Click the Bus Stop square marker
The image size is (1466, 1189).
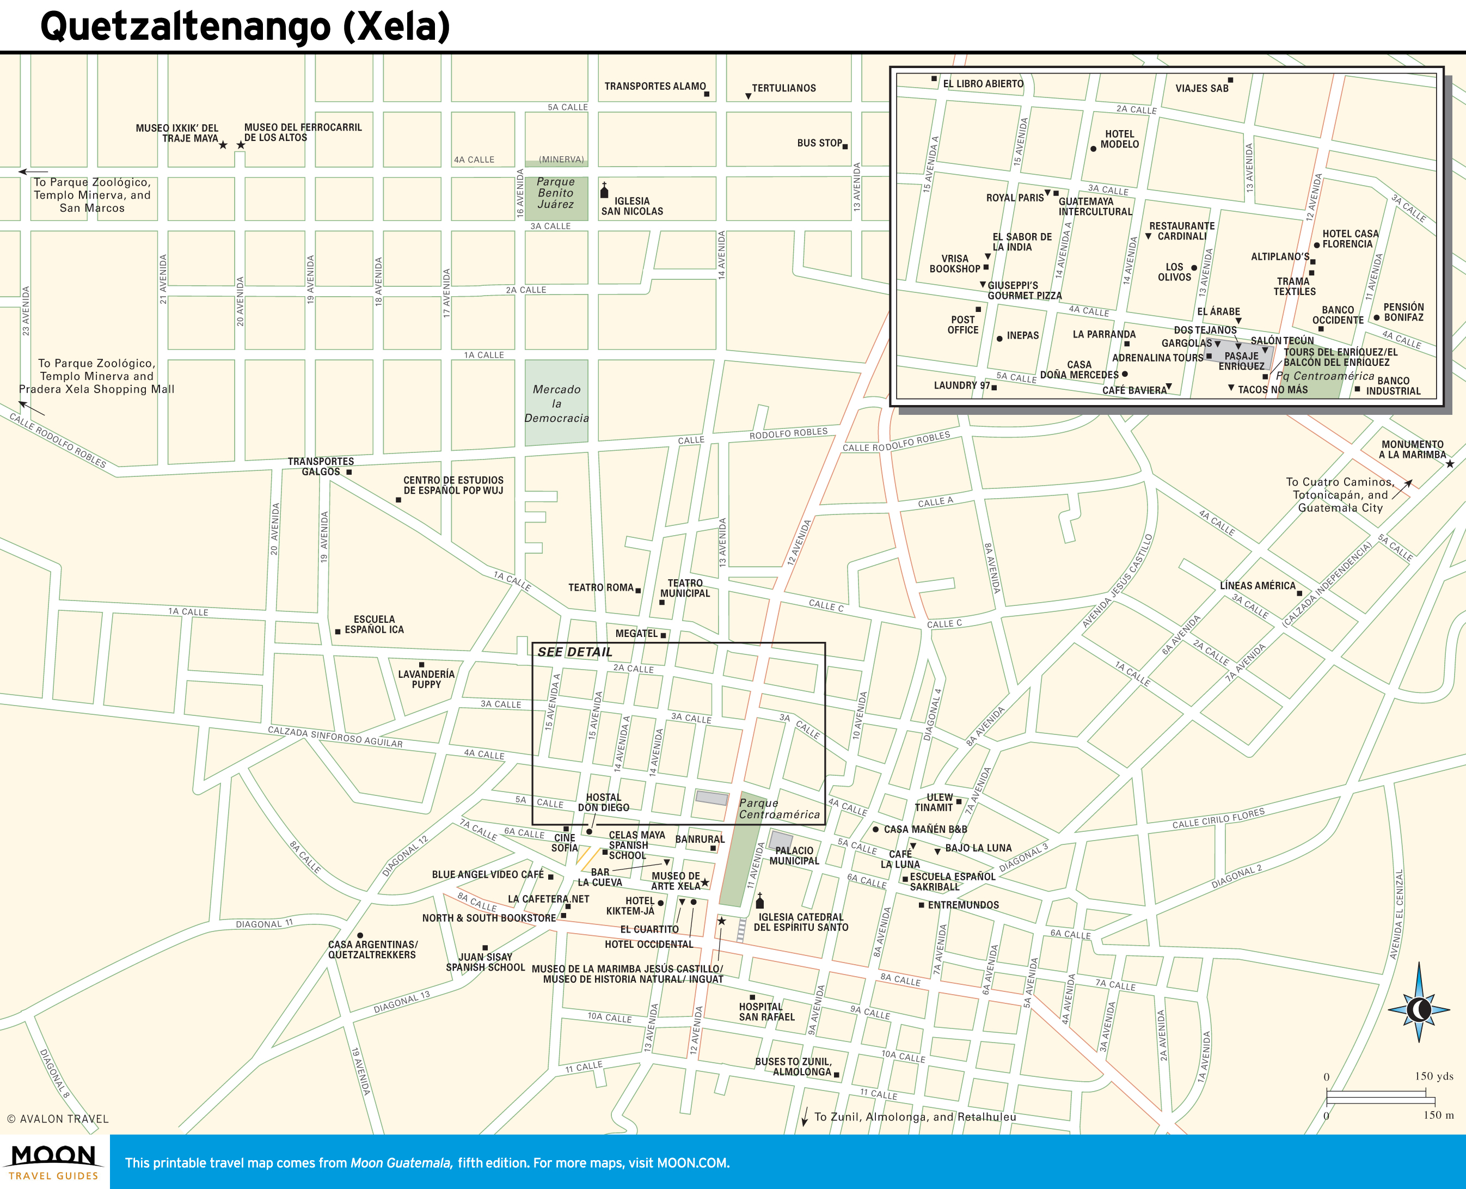point(845,146)
